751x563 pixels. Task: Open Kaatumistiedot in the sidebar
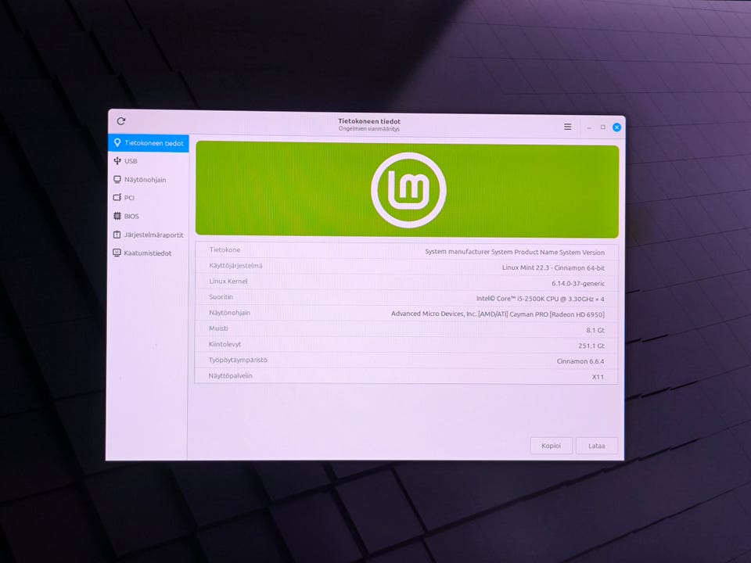[149, 253]
